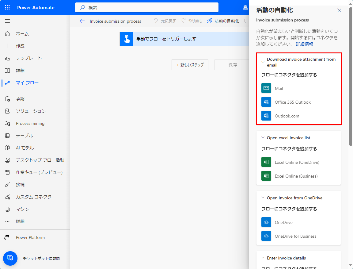This screenshot has width=353, height=269.
Task: Click the 新しいステップ button
Action: [x=190, y=65]
